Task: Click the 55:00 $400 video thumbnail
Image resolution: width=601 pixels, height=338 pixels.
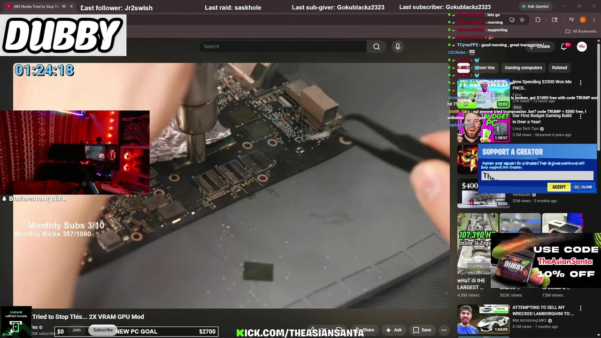Action: (484, 193)
